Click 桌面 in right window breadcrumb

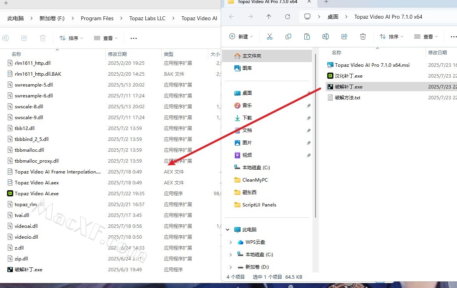pyautogui.click(x=333, y=17)
